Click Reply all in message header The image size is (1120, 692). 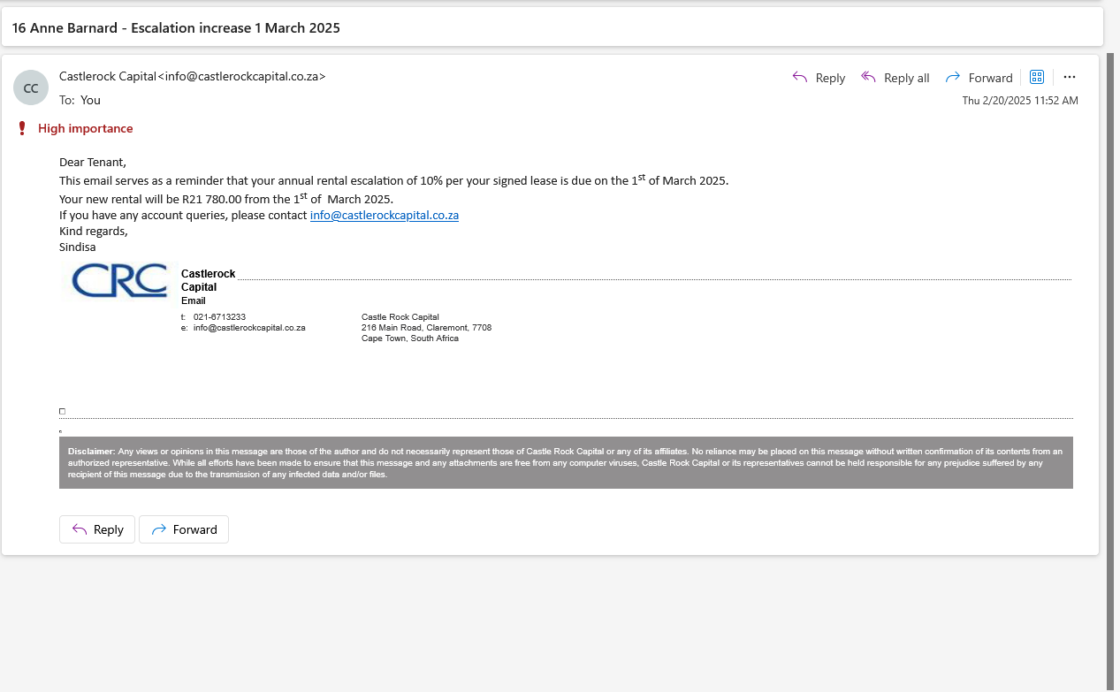[x=895, y=78]
